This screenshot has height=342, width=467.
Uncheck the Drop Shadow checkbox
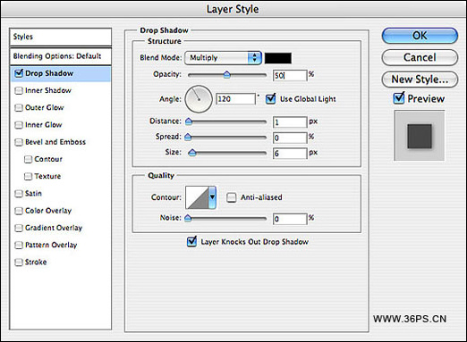click(19, 73)
